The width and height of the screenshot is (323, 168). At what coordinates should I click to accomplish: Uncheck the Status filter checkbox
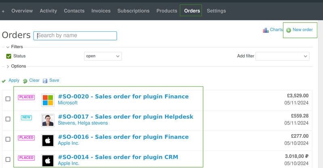point(8,56)
